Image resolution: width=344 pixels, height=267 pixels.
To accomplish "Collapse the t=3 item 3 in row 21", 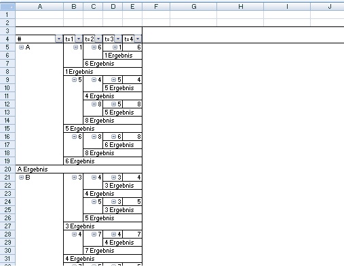I will pos(113,178).
